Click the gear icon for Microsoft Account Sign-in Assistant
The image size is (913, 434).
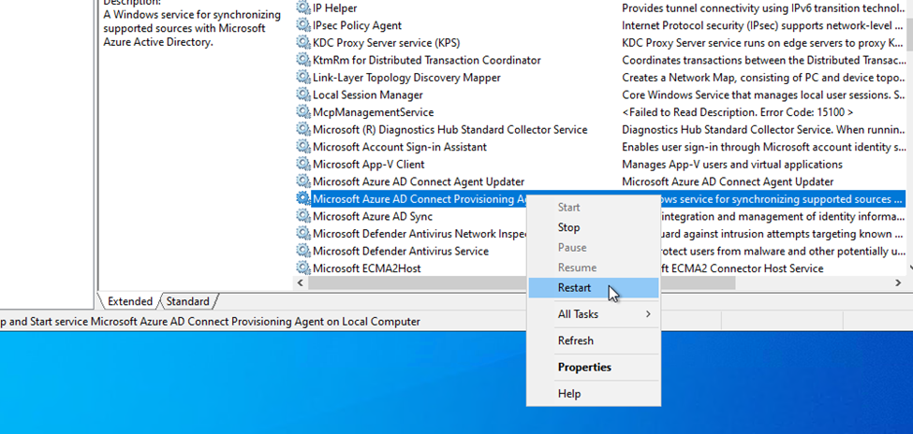[302, 147]
